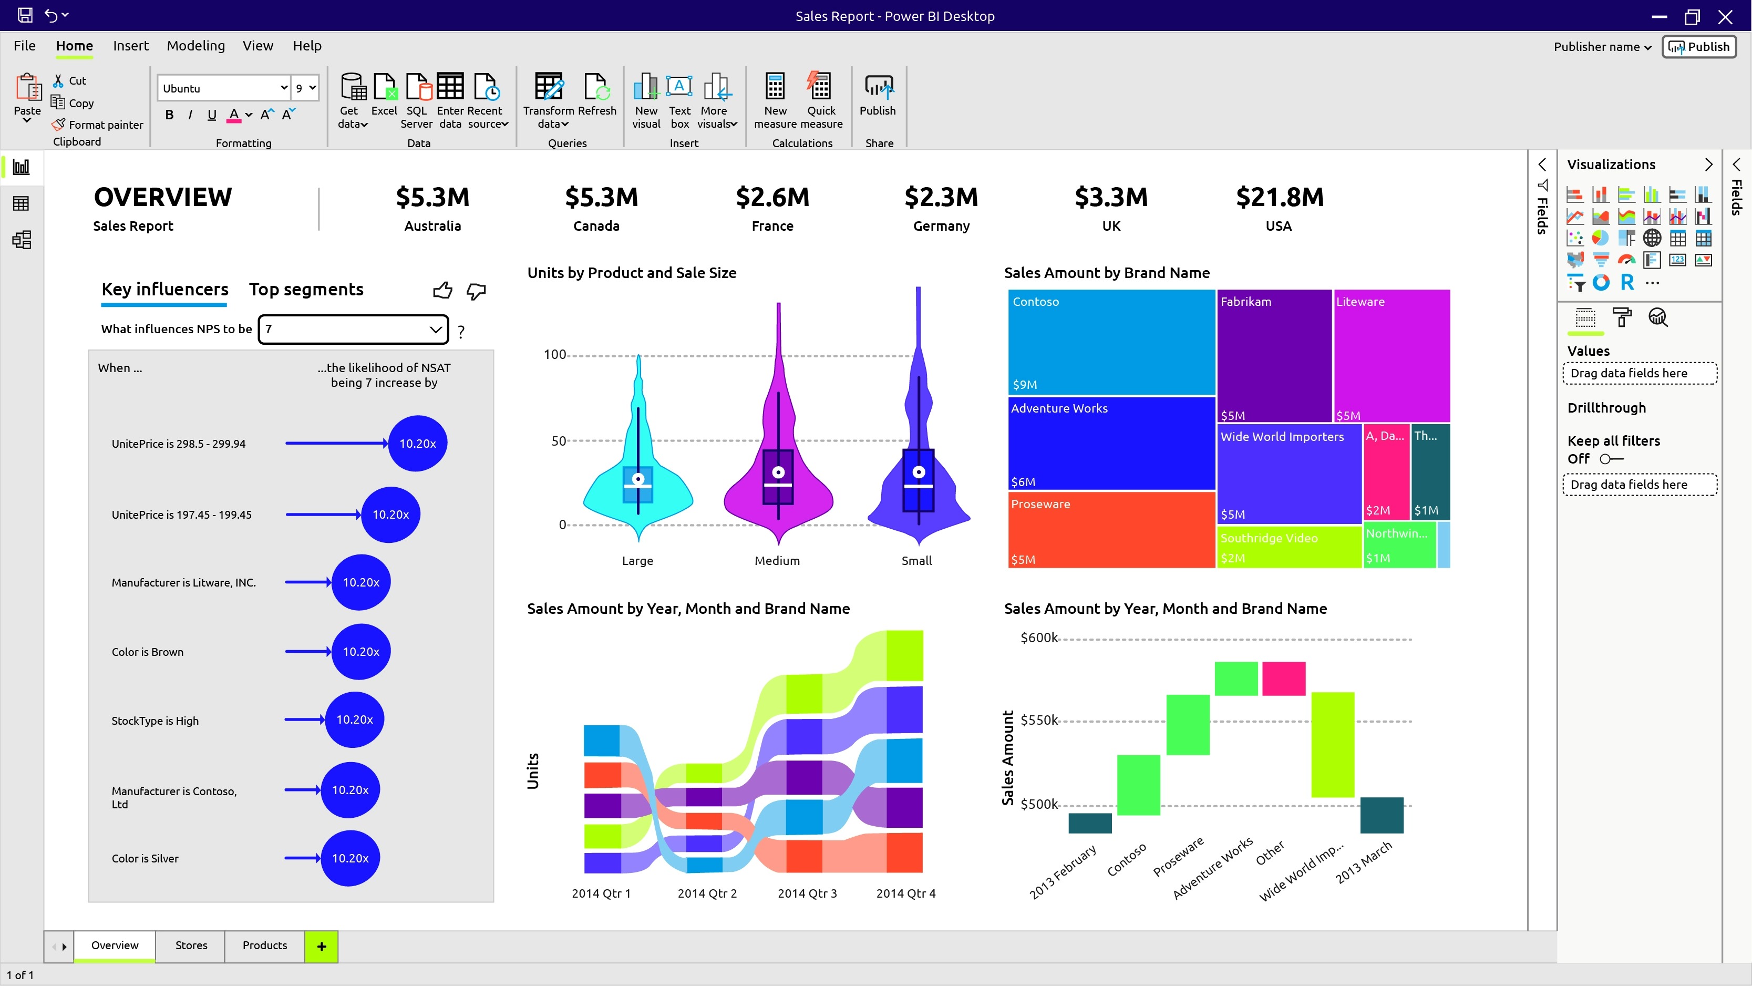Open the Stores page tab
Image resolution: width=1752 pixels, height=997 pixels.
click(x=190, y=945)
